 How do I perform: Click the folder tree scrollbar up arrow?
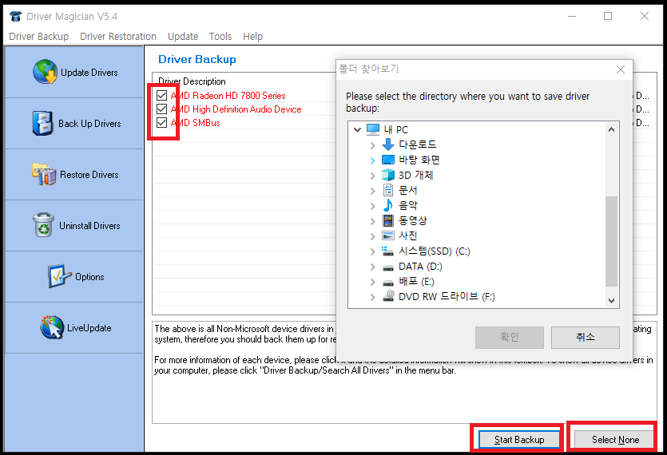(x=611, y=129)
